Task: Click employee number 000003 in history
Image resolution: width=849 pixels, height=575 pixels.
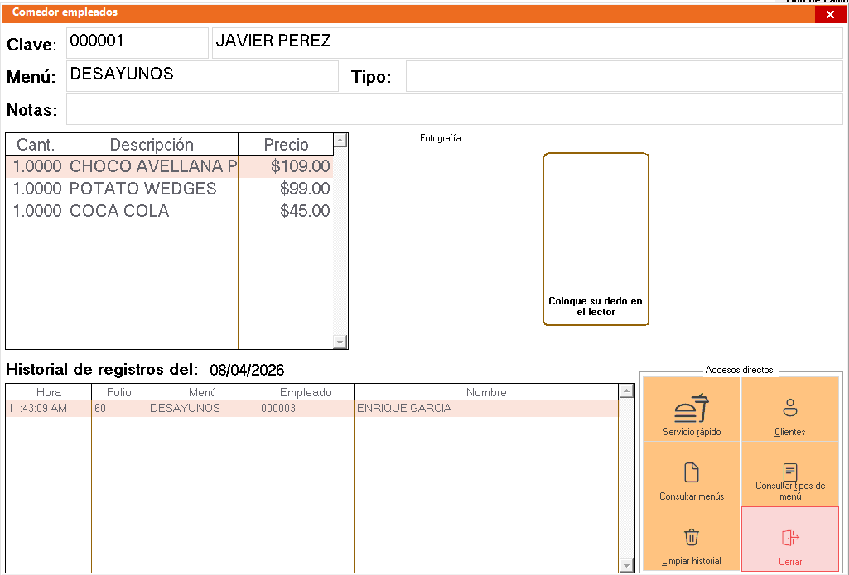Action: tap(278, 409)
